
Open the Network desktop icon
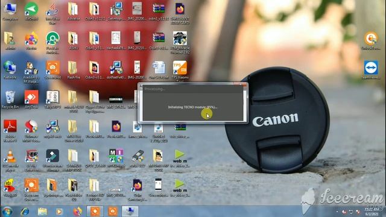click(10, 70)
